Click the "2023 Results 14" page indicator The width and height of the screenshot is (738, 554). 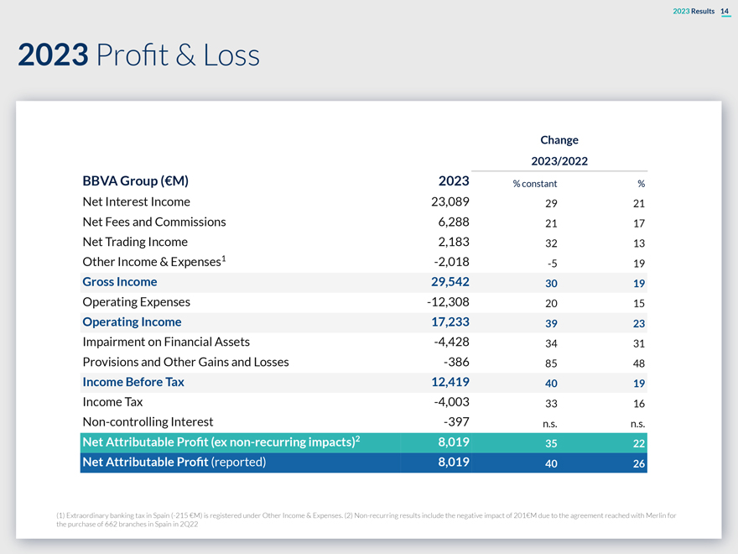701,11
